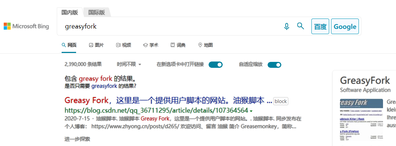Click blue greasyfork only-results link
396x146 pixels.
[104, 86]
